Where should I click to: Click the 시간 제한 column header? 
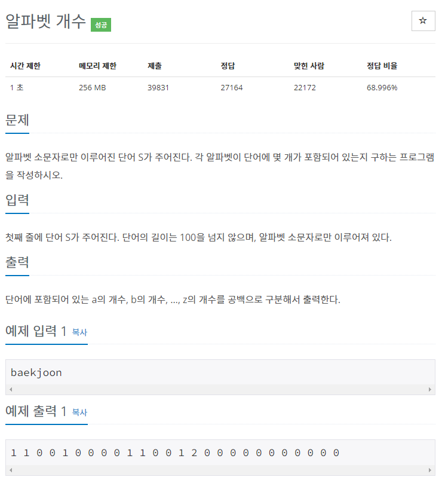pyautogui.click(x=26, y=66)
